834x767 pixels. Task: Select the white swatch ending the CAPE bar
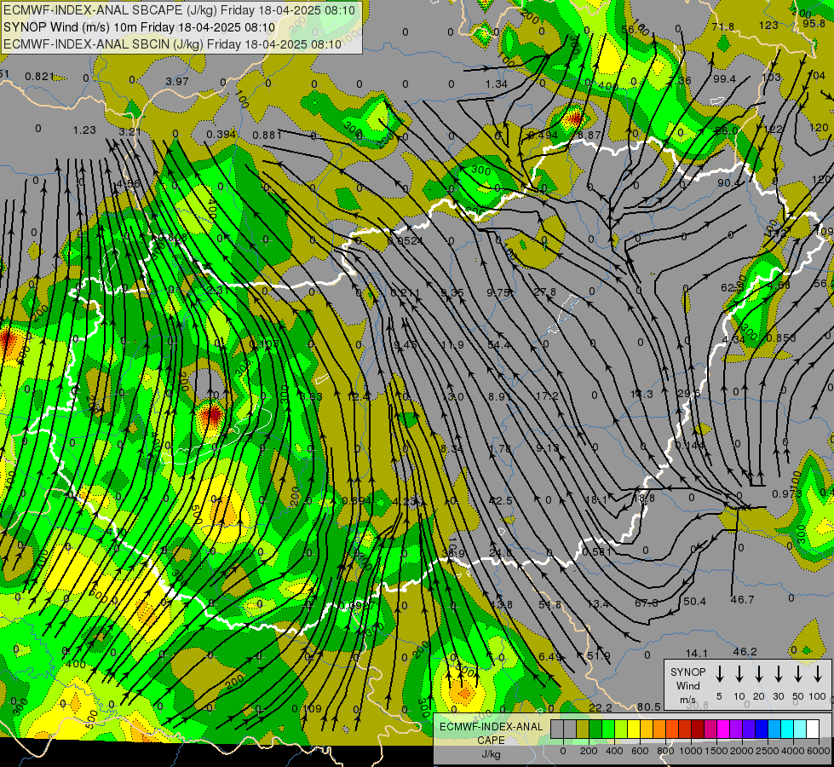(812, 729)
